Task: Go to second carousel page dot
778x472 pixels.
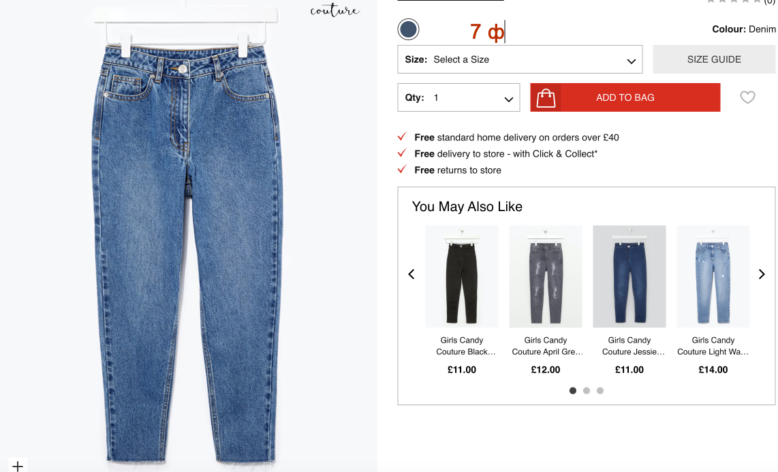Action: (587, 391)
